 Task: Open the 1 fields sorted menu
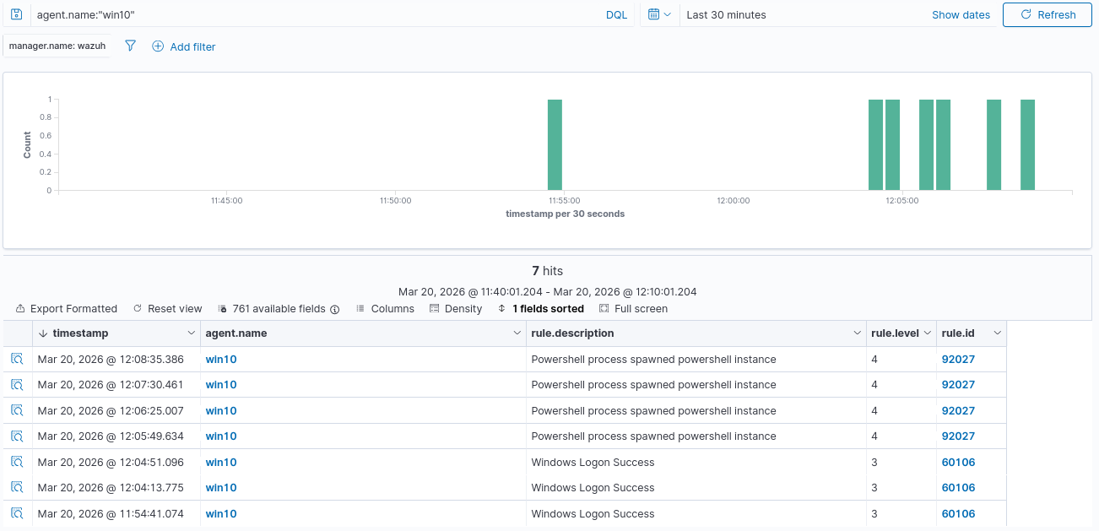pyautogui.click(x=541, y=309)
